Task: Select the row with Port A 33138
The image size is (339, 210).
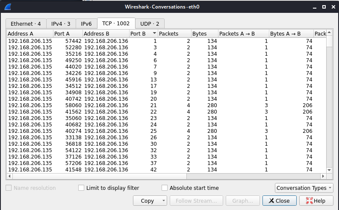Action: click(166, 138)
